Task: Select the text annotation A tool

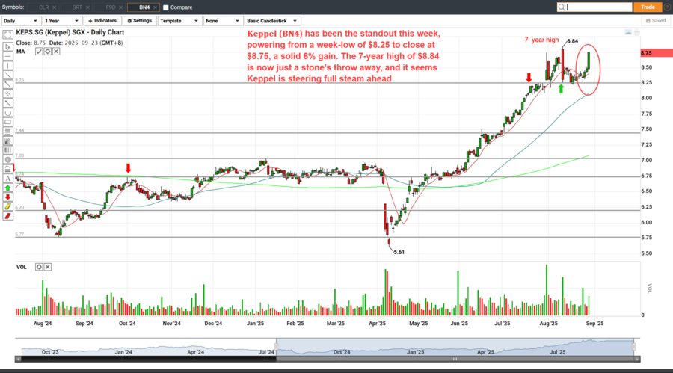Action: [x=7, y=179]
